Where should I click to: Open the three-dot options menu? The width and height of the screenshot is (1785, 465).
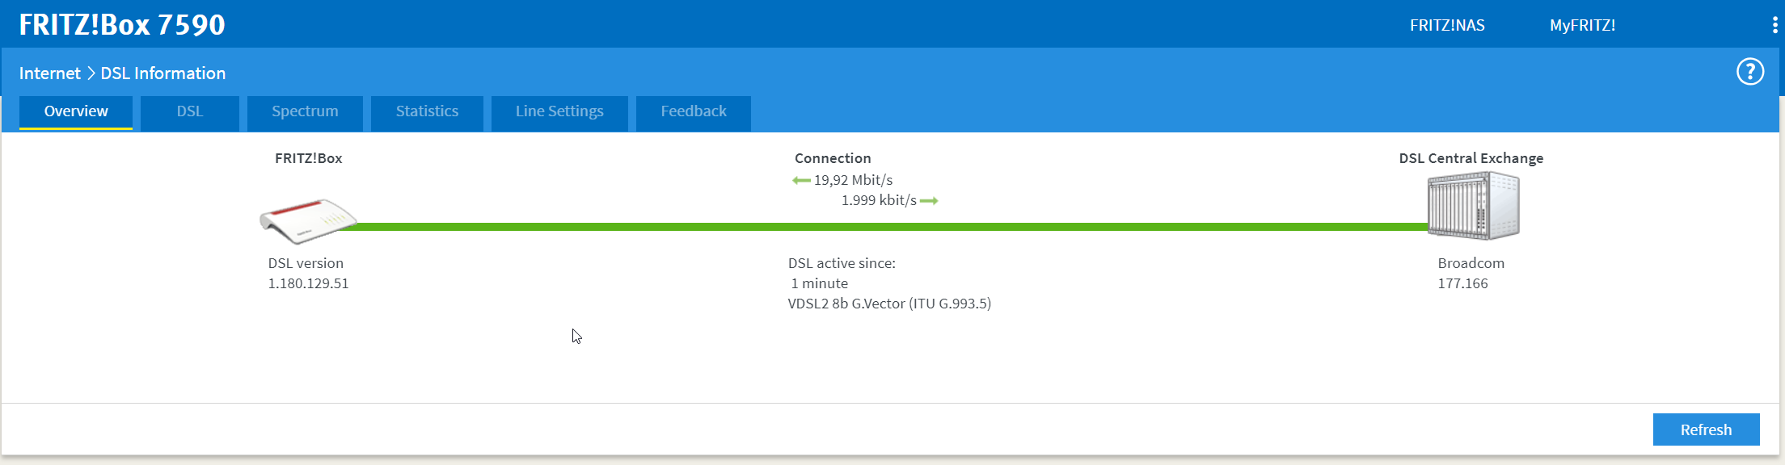(x=1774, y=25)
